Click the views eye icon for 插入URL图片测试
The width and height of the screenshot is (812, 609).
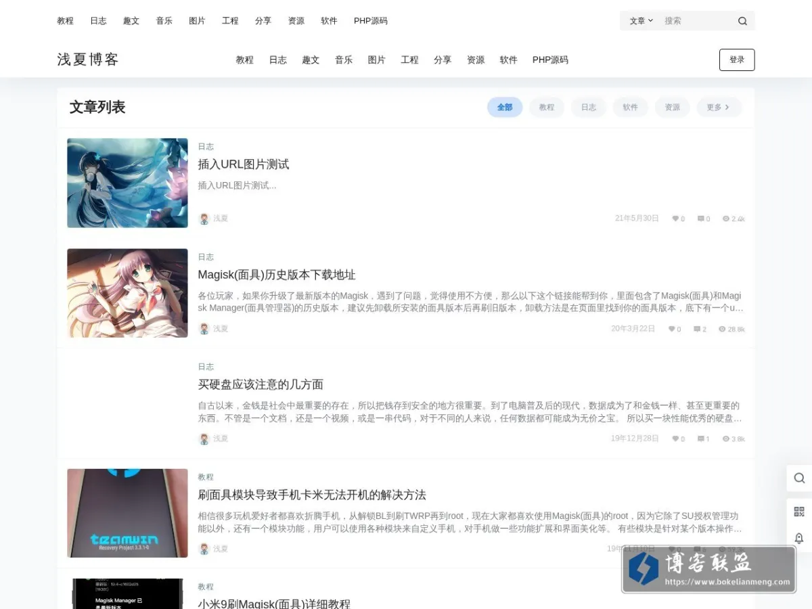click(726, 219)
